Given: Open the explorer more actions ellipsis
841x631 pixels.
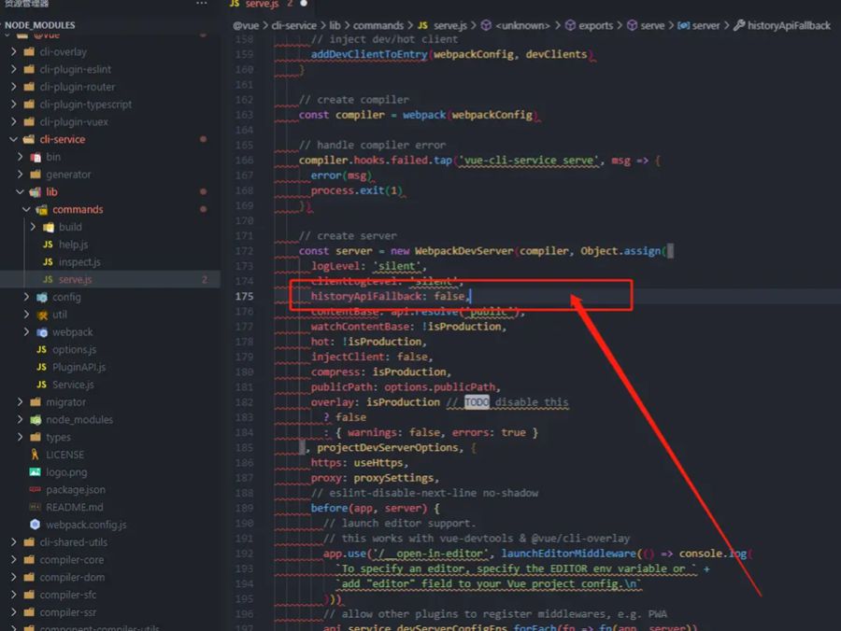Looking at the screenshot, I should (202, 5).
